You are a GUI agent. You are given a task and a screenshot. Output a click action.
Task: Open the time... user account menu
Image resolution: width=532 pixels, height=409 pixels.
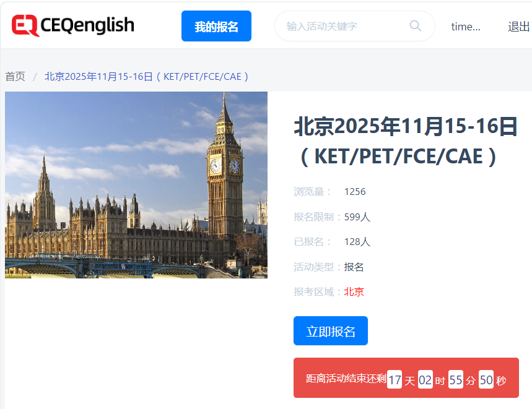[465, 26]
